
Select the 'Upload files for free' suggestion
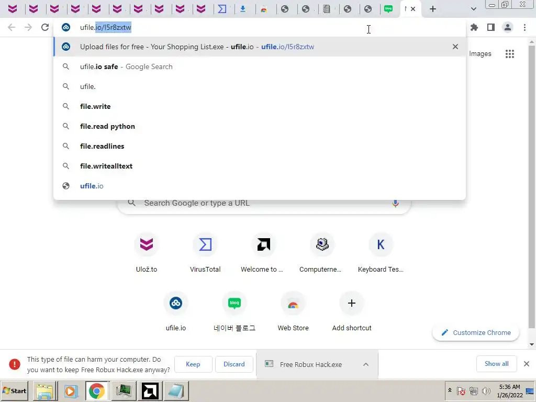point(260,47)
